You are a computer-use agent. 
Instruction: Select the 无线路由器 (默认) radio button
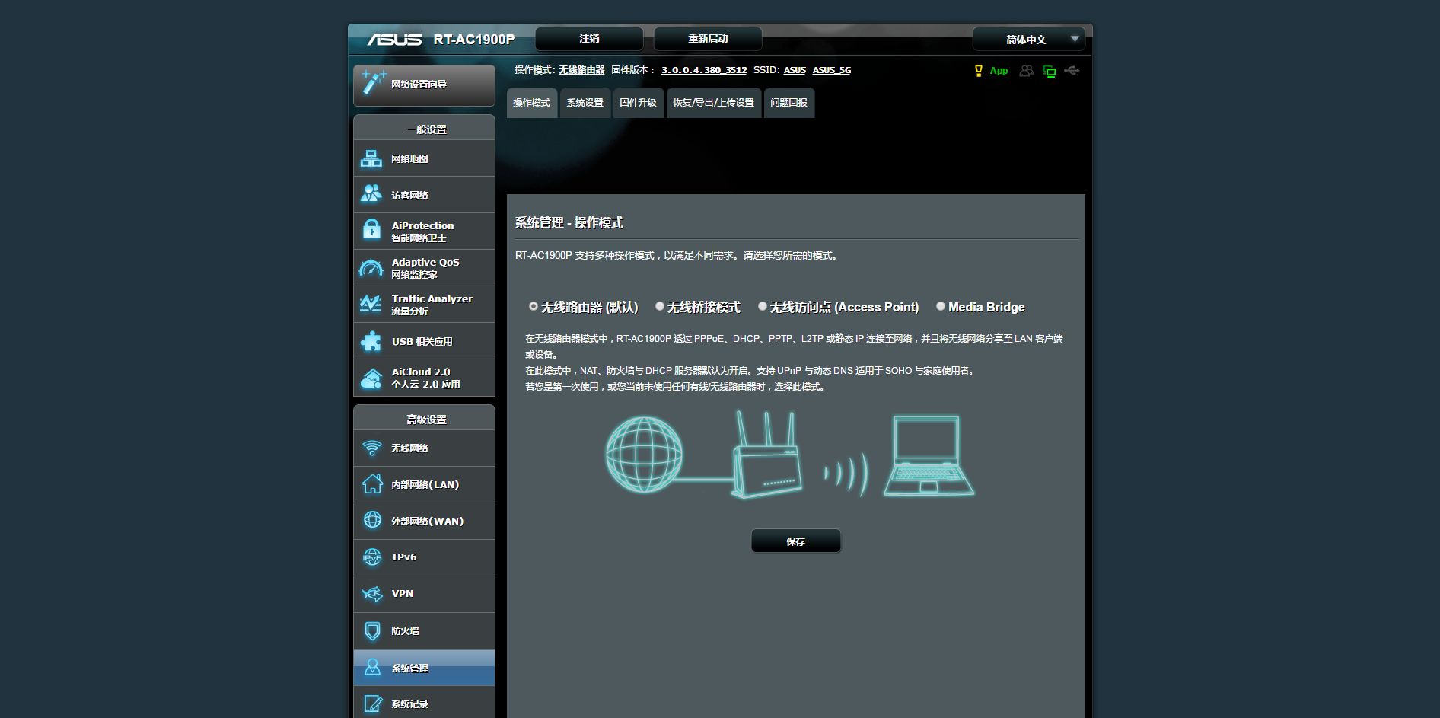[534, 306]
